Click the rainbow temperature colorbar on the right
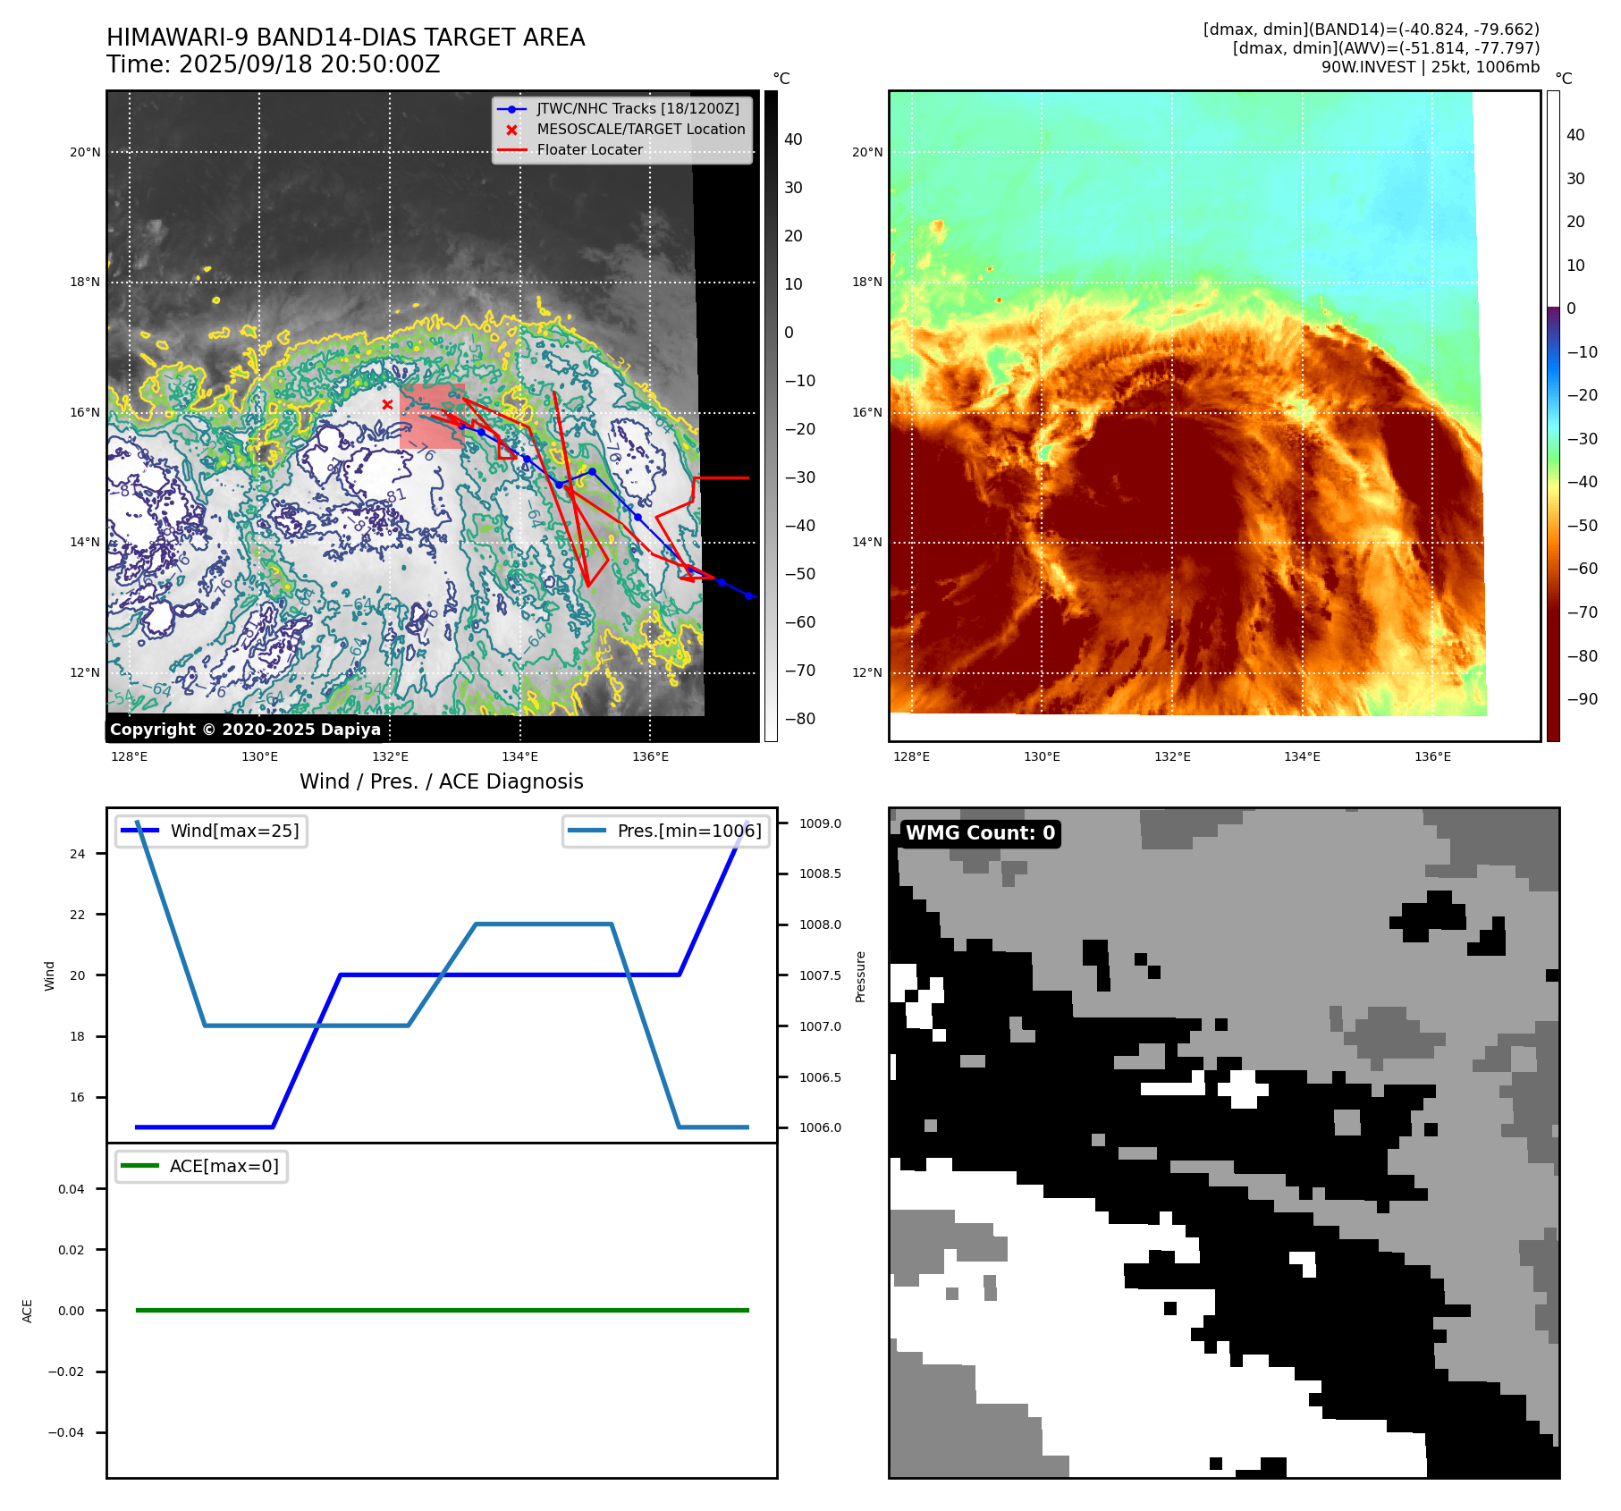1621x1511 pixels. (1553, 416)
